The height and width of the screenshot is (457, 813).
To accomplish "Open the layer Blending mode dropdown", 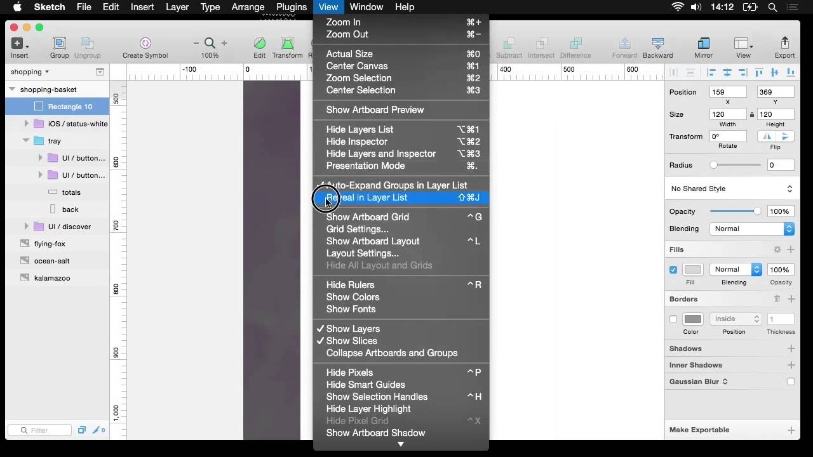I will coord(752,228).
